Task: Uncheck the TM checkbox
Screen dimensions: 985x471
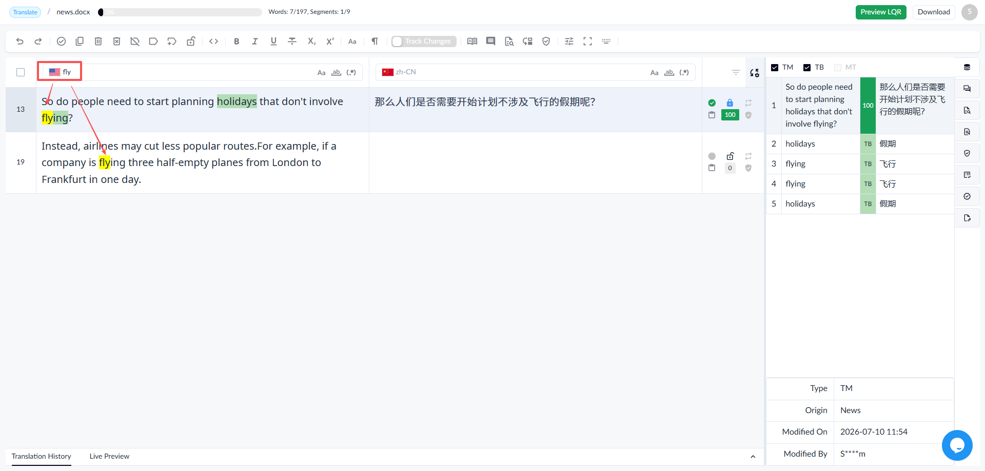Action: [x=775, y=68]
